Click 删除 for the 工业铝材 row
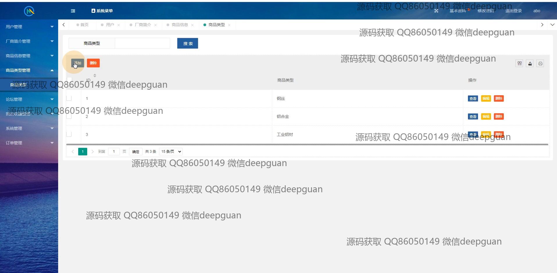Image resolution: width=557 pixels, height=273 pixels. tap(499, 134)
